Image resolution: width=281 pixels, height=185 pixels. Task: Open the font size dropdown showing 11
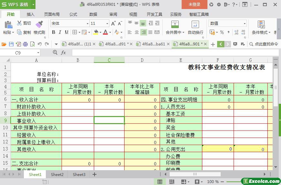(107, 24)
